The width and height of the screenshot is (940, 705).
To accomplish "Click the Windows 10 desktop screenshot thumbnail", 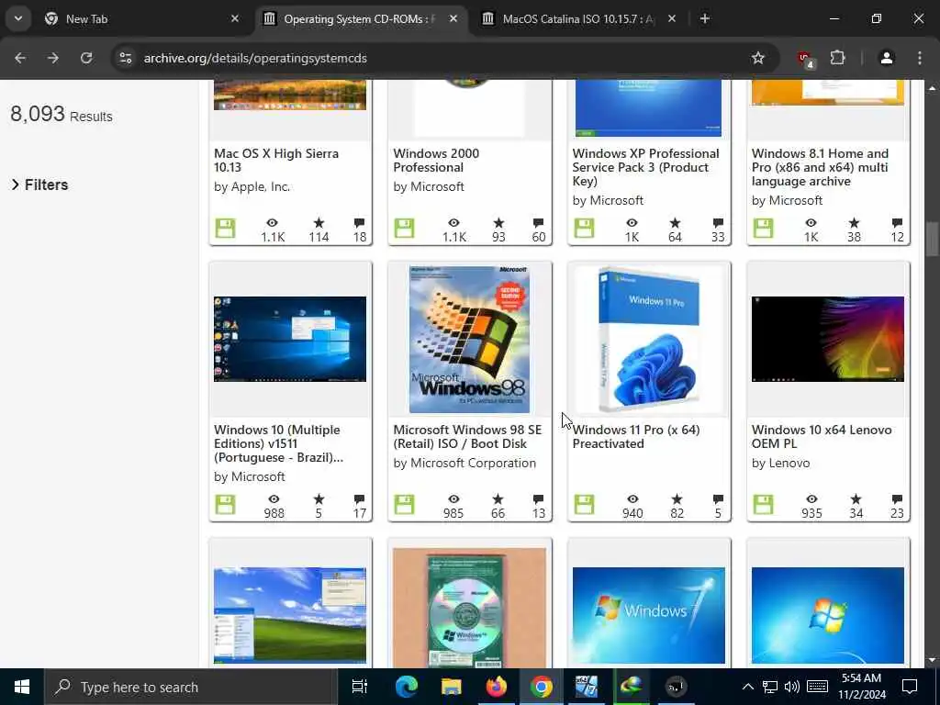I will 290,339.
